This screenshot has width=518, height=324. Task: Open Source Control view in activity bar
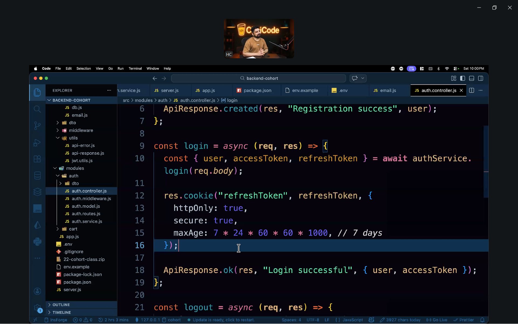click(x=37, y=126)
